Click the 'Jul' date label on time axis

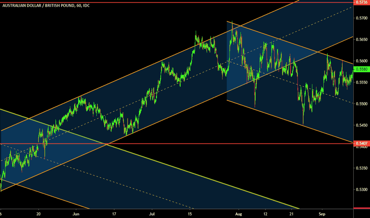pyautogui.click(x=152, y=214)
